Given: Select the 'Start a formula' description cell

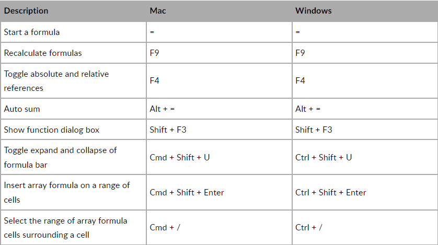Looking at the screenshot, I should point(32,32).
